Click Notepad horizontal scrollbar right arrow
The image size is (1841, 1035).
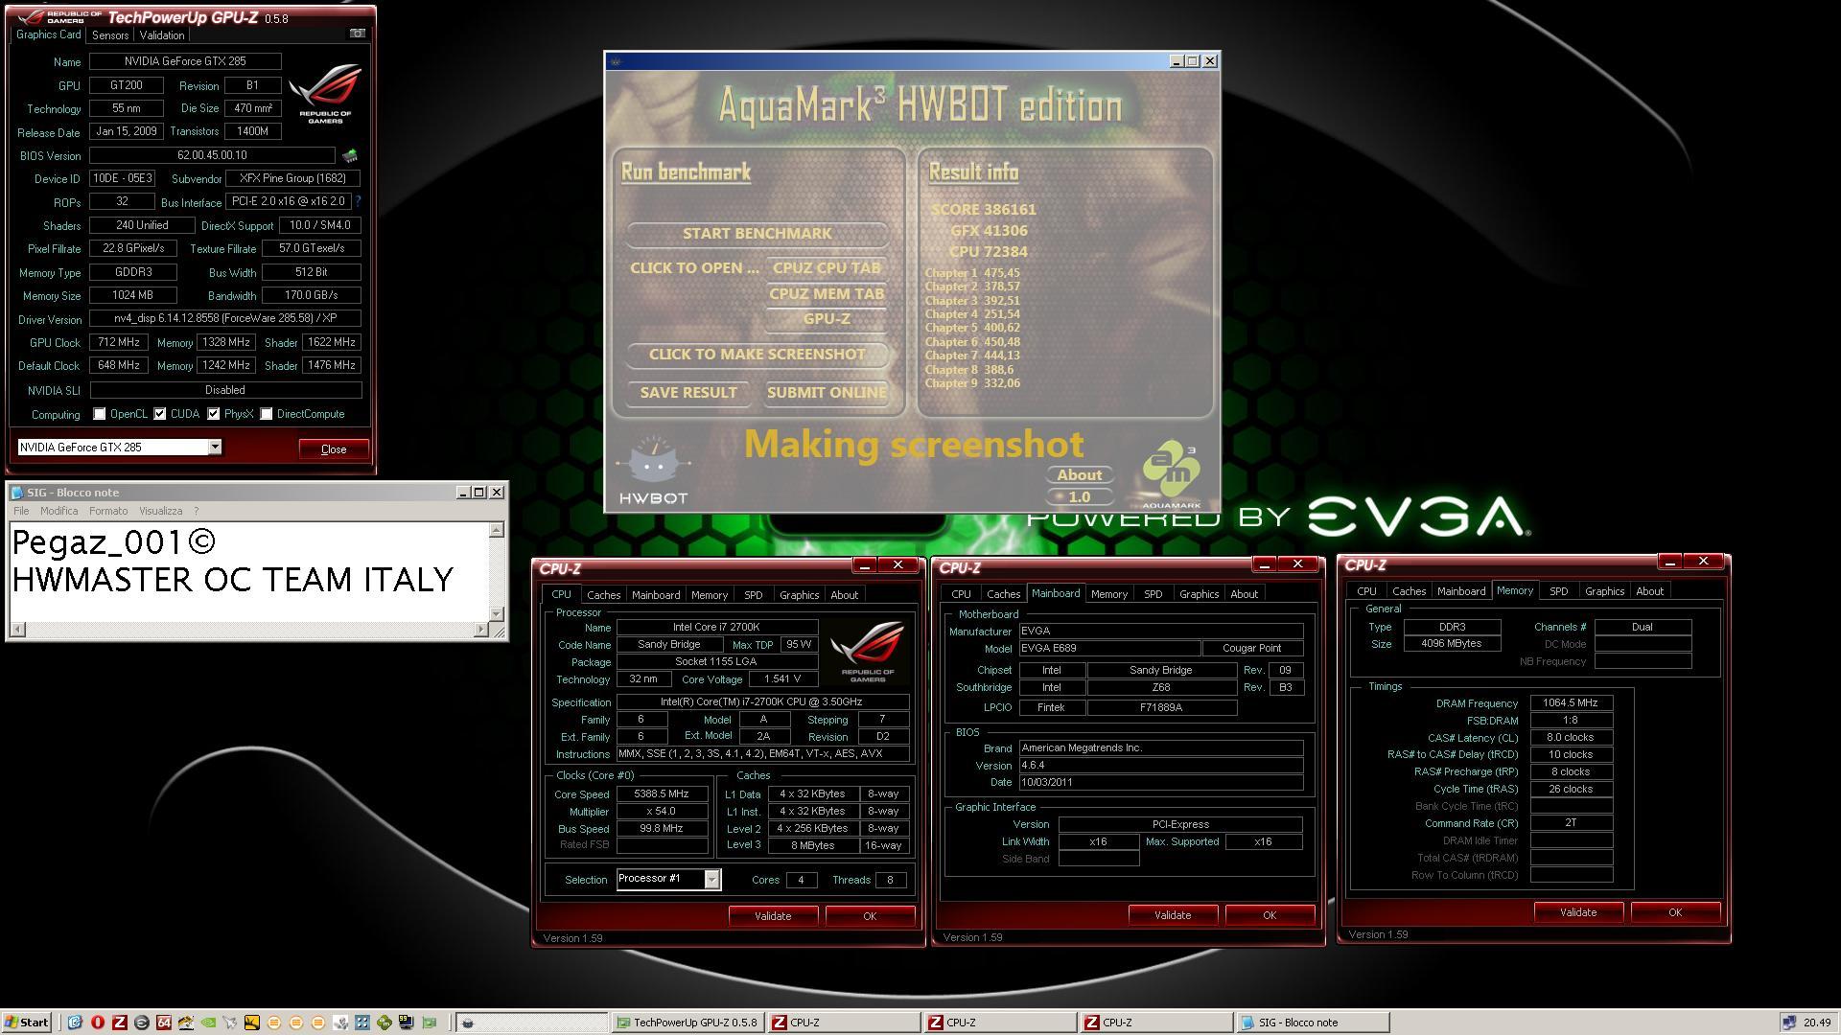coord(481,630)
